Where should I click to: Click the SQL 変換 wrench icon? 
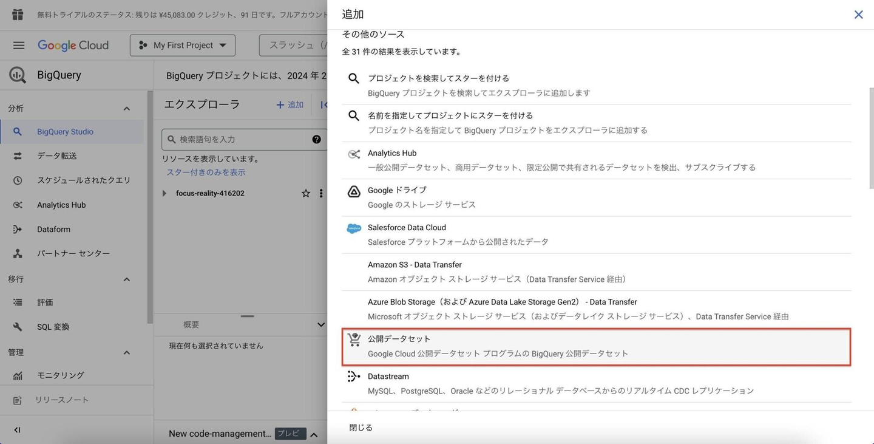[x=18, y=327]
